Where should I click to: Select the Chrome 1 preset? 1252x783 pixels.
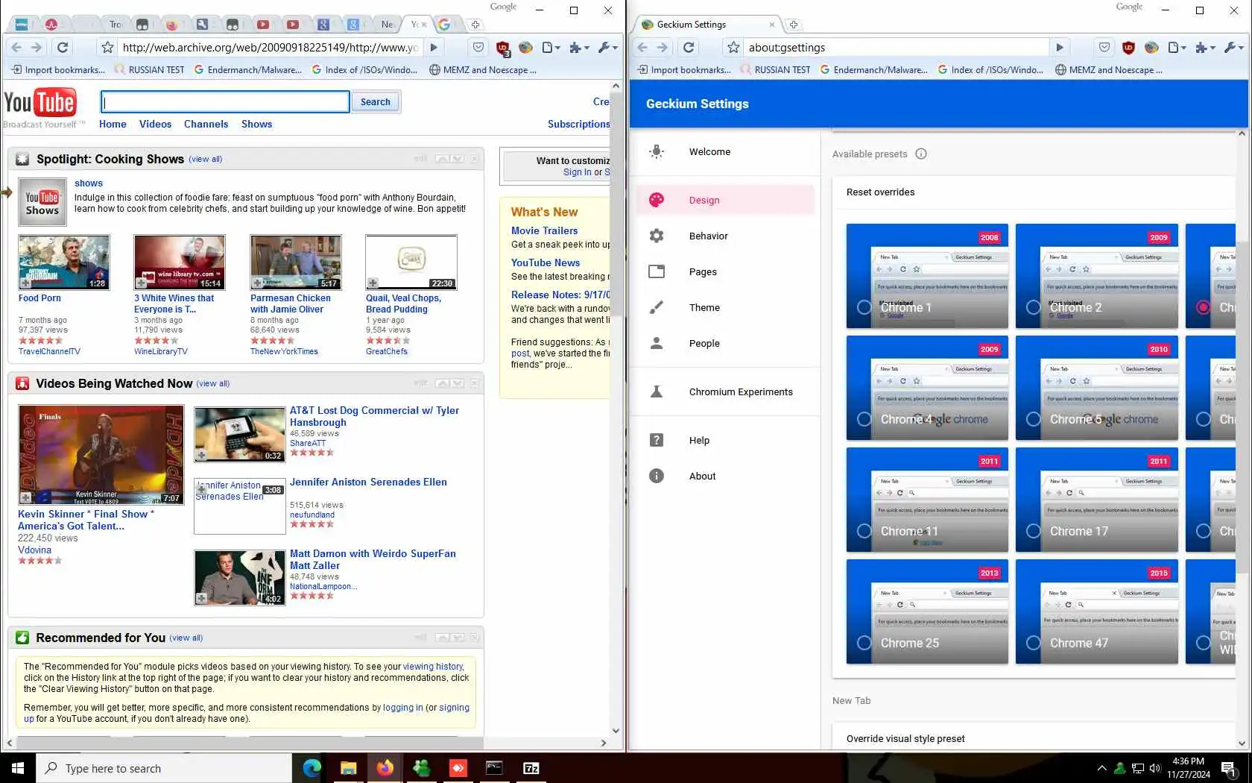click(x=927, y=276)
